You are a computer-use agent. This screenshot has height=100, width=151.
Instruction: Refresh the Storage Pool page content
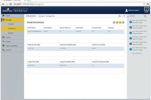pos(120,16)
